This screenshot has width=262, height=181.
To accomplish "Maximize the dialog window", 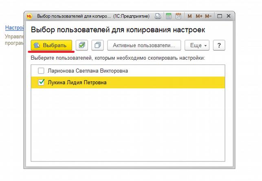I will [x=220, y=16].
